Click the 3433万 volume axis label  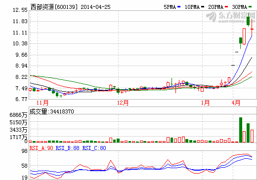(18, 130)
